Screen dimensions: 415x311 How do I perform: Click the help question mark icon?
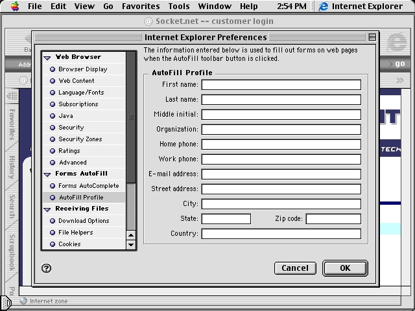coord(46,268)
